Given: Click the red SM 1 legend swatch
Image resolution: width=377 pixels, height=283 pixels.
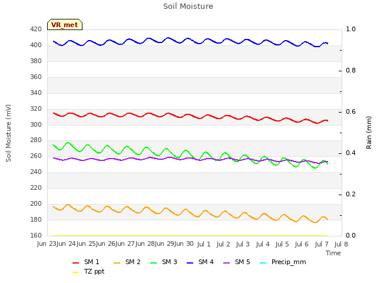Looking at the screenshot, I should (x=76, y=263).
